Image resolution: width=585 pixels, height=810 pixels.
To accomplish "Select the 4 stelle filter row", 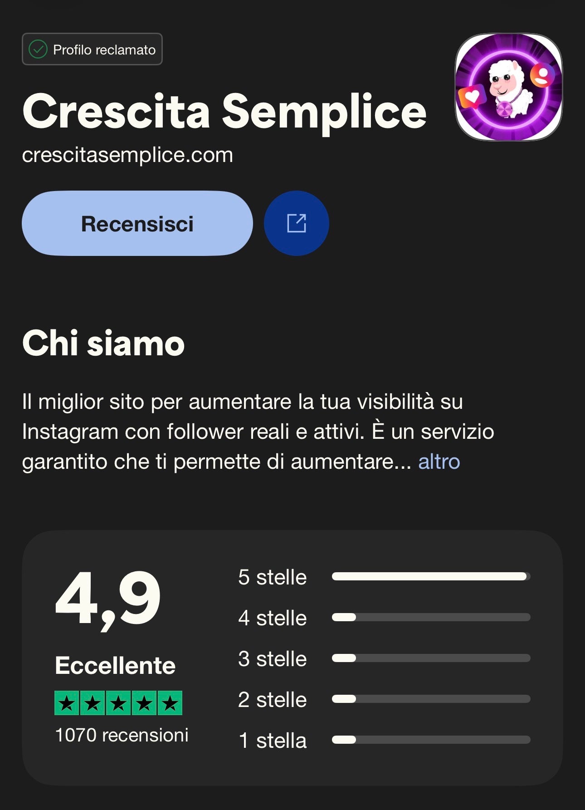I will 272,618.
